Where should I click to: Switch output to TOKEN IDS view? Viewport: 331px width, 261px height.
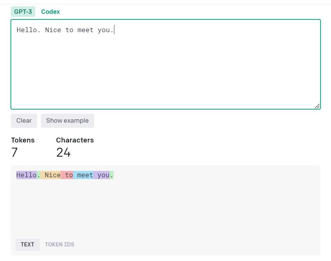point(60,245)
